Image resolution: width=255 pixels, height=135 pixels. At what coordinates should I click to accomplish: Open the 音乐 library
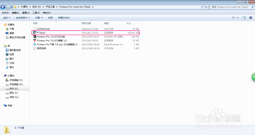pyautogui.click(x=12, y=67)
